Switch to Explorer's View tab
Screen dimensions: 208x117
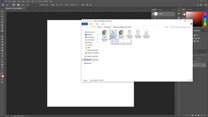[x=103, y=24]
